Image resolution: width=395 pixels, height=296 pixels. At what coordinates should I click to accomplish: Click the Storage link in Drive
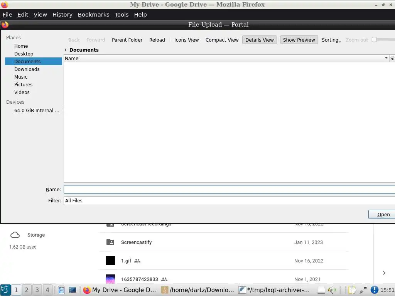[36, 235]
